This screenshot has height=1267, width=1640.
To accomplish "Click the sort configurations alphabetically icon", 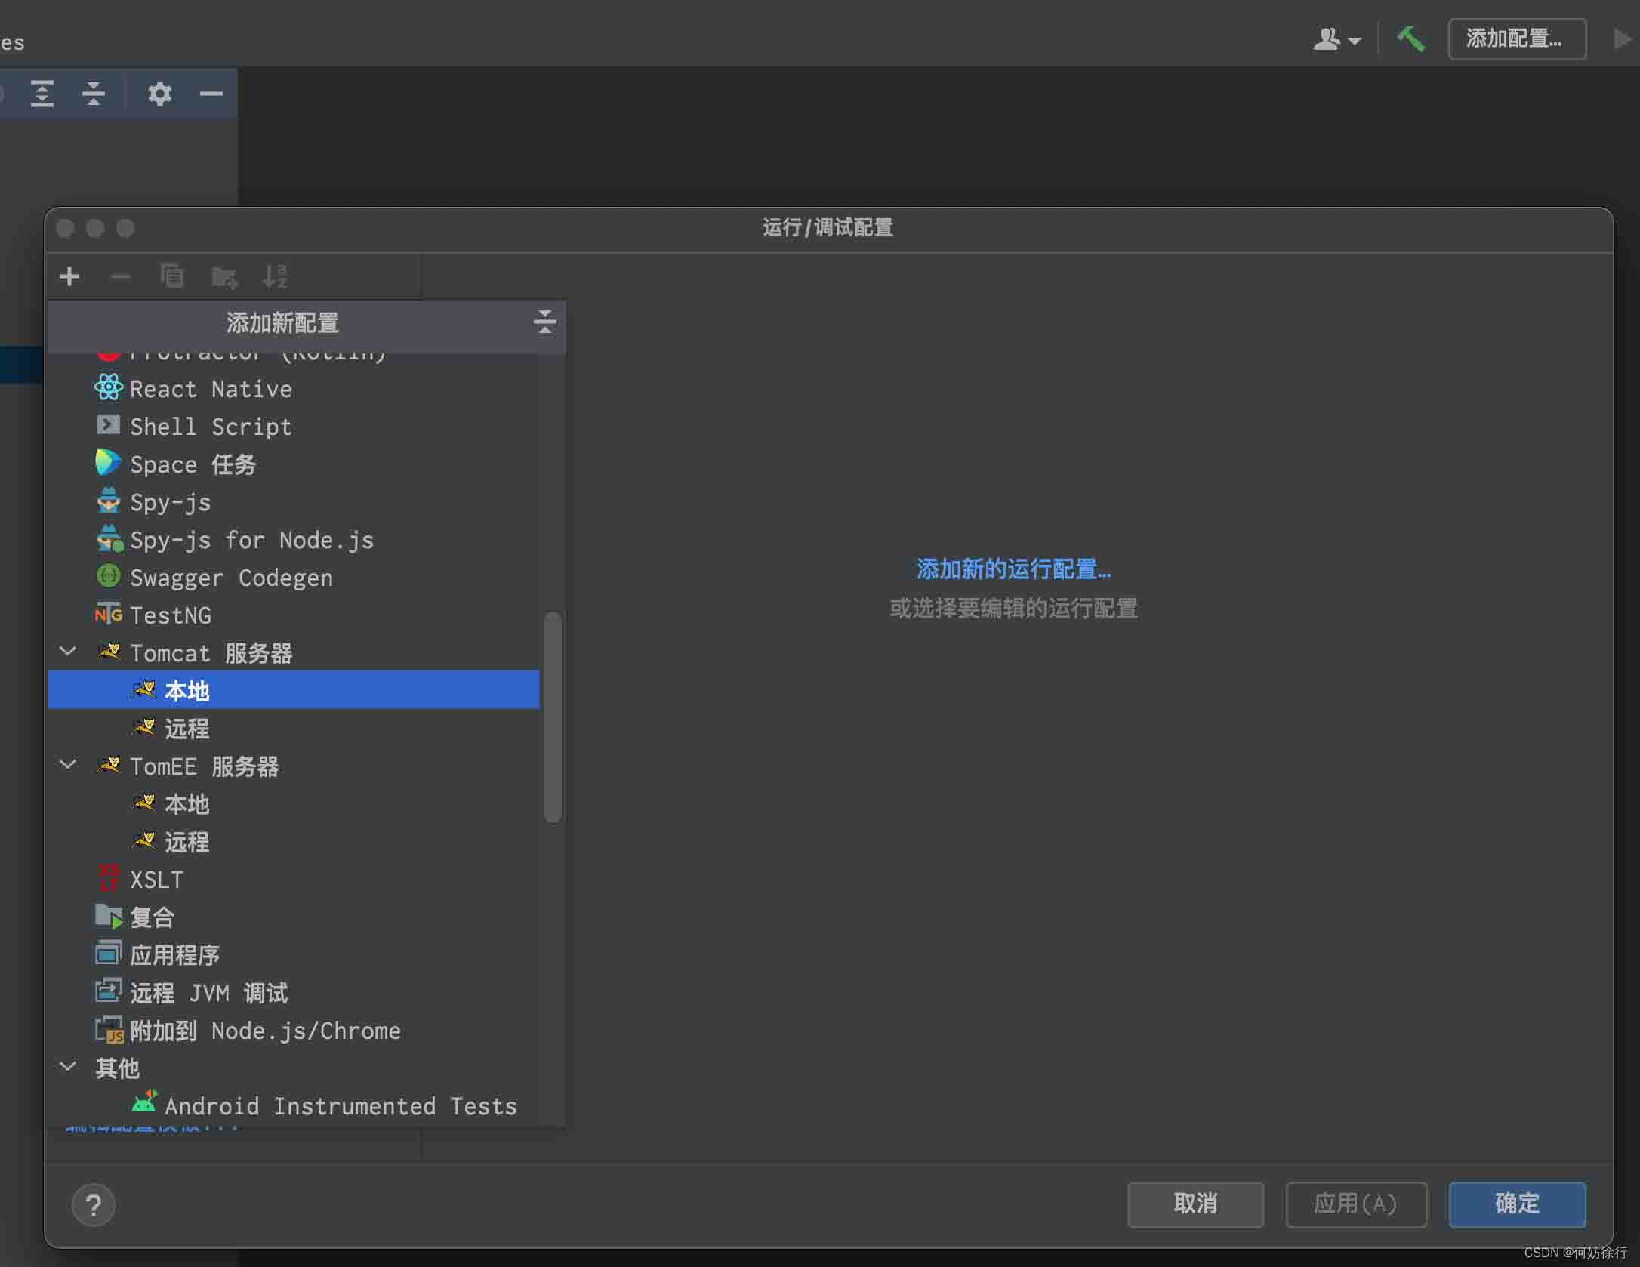I will pyautogui.click(x=274, y=276).
